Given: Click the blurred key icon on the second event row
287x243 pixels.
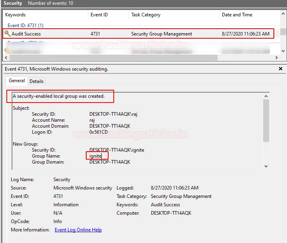Looking at the screenshot, I should tap(7, 51).
